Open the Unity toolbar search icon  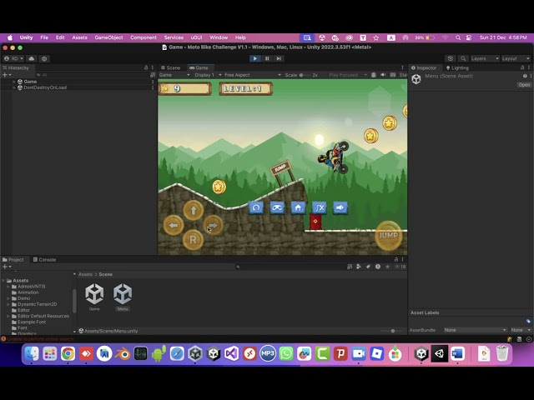(463, 58)
